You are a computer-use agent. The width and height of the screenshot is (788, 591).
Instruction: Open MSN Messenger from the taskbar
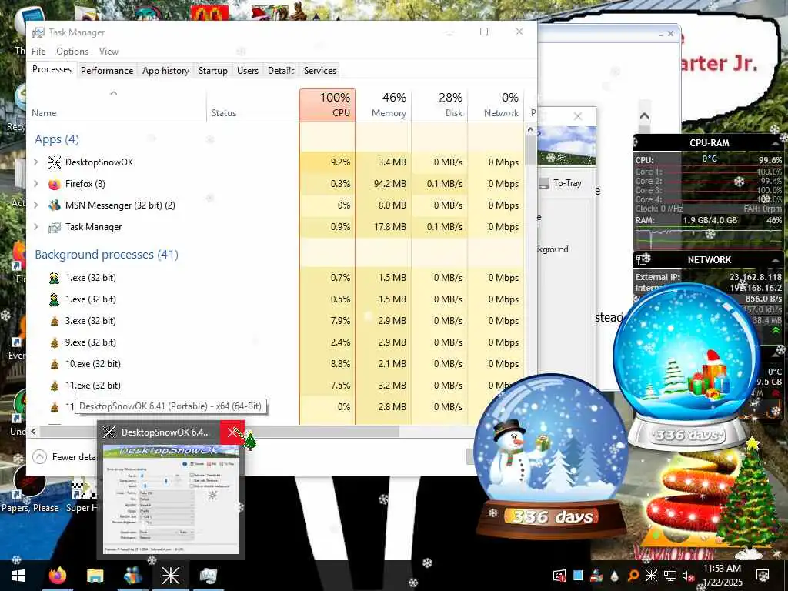coord(132,576)
